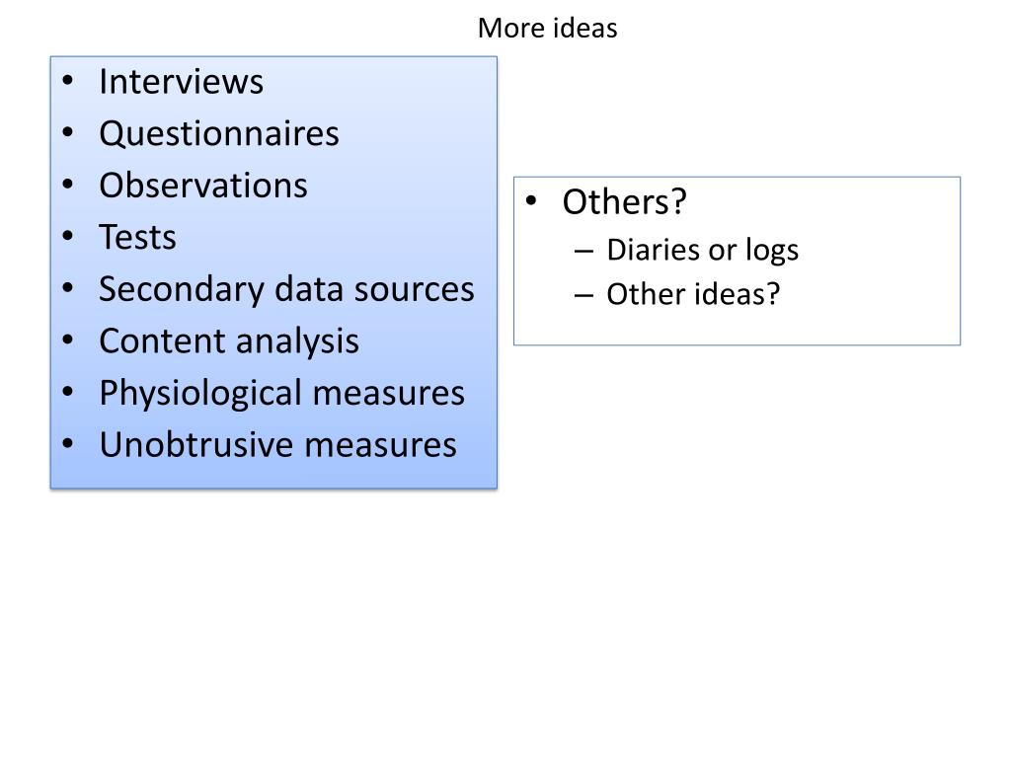Click the bullet dot before 'Unobtrusive measures'

click(x=67, y=446)
